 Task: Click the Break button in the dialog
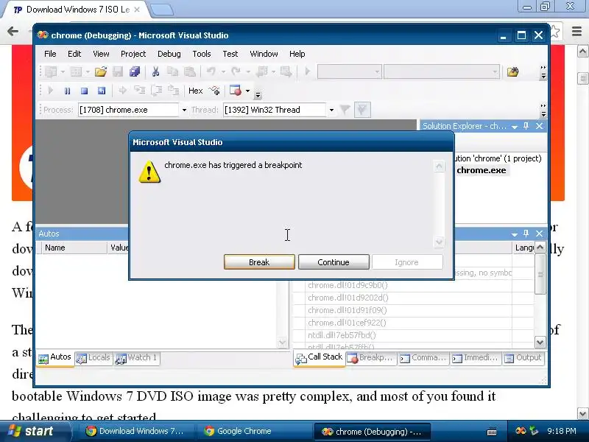coord(259,262)
